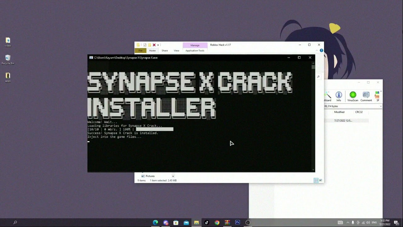
Task: Open the Application Tools tab
Action: point(195,50)
